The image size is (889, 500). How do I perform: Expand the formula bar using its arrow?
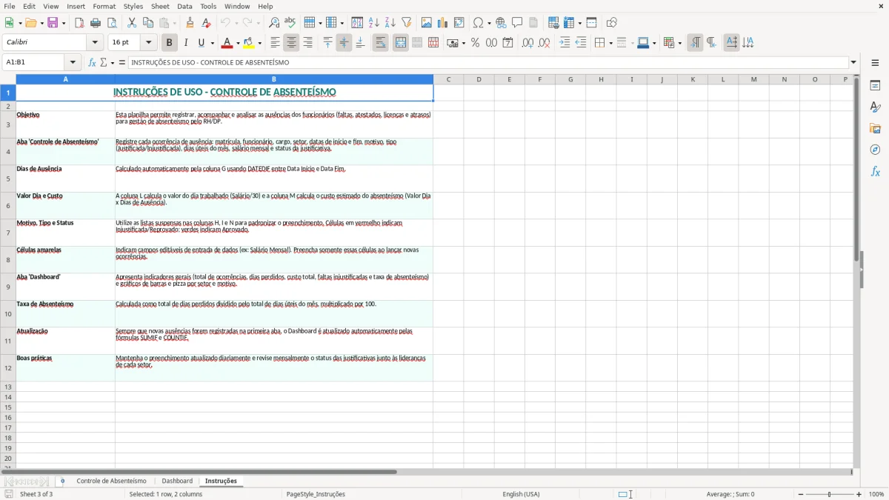coord(853,62)
